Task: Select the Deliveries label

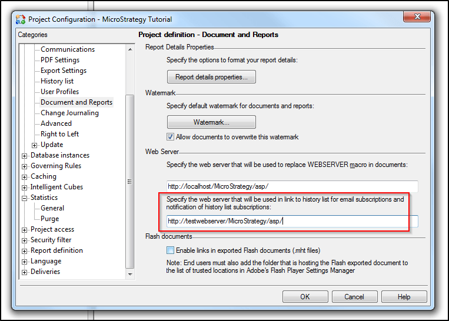Action: [45, 272]
